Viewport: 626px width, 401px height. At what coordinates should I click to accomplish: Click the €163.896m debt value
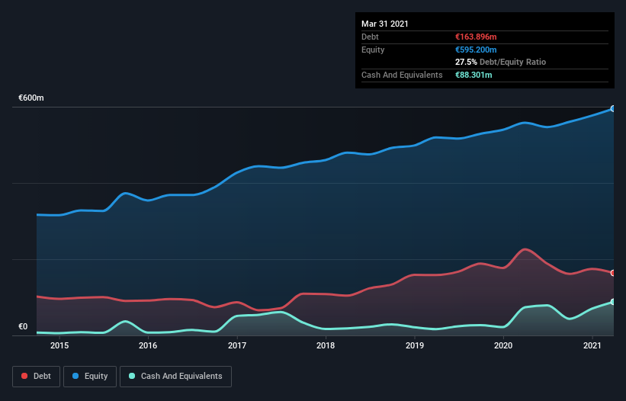click(476, 37)
